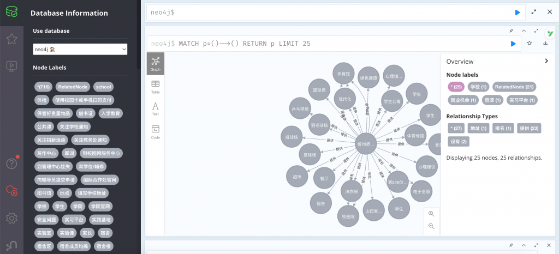Click the empty neo4j$ editor input at top
Viewport: 559px width, 254px height.
328,12
